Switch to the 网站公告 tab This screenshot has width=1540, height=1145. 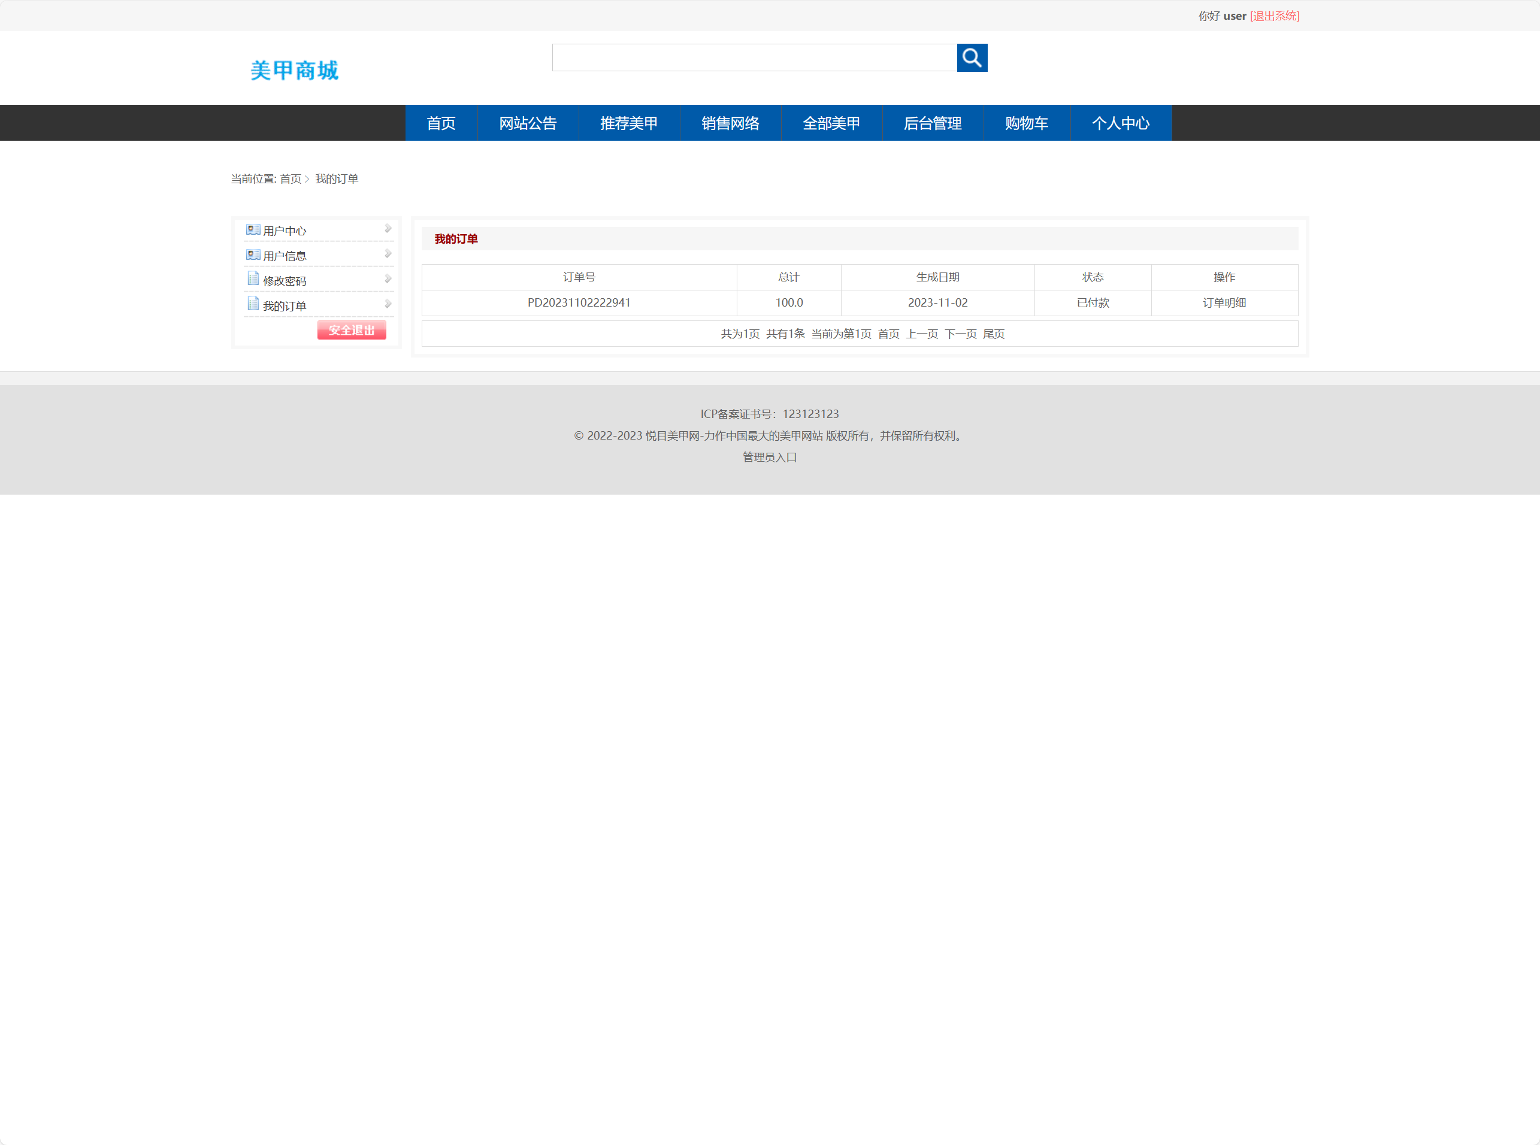(x=528, y=123)
